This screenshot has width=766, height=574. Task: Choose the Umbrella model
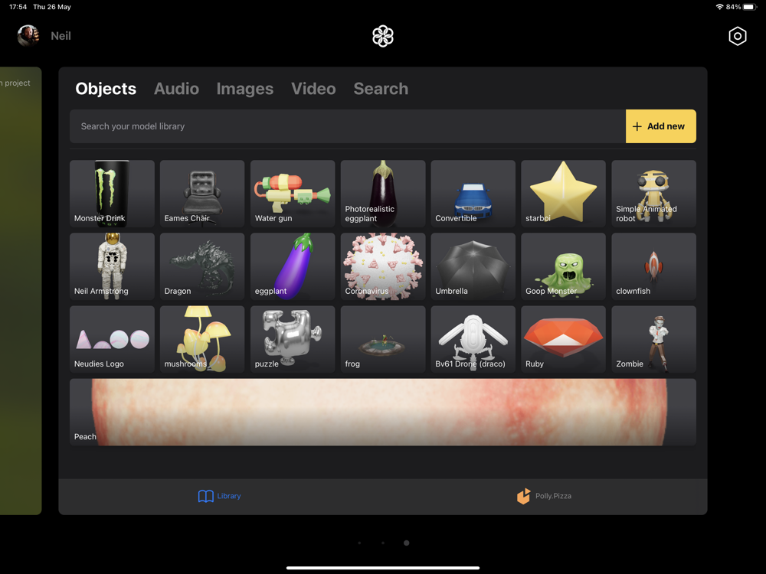click(473, 266)
